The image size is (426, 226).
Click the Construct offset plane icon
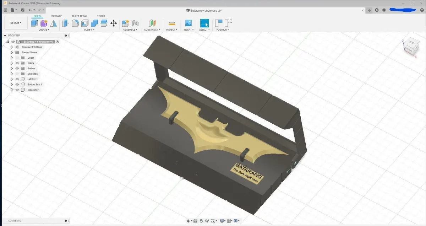click(x=152, y=23)
